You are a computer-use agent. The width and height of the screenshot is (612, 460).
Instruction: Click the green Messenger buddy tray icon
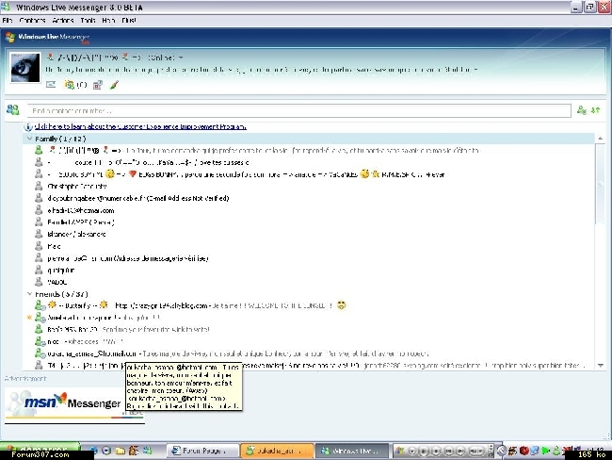pyautogui.click(x=556, y=451)
